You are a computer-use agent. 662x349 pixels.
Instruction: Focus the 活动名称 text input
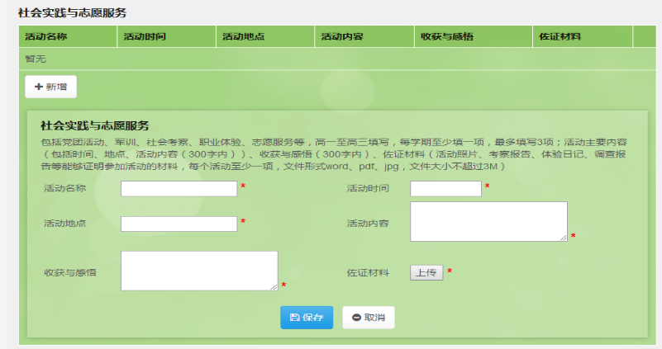point(179,189)
